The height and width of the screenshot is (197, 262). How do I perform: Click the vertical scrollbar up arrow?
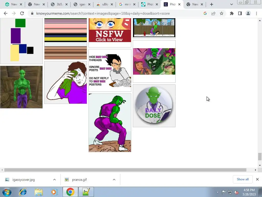click(x=260, y=21)
